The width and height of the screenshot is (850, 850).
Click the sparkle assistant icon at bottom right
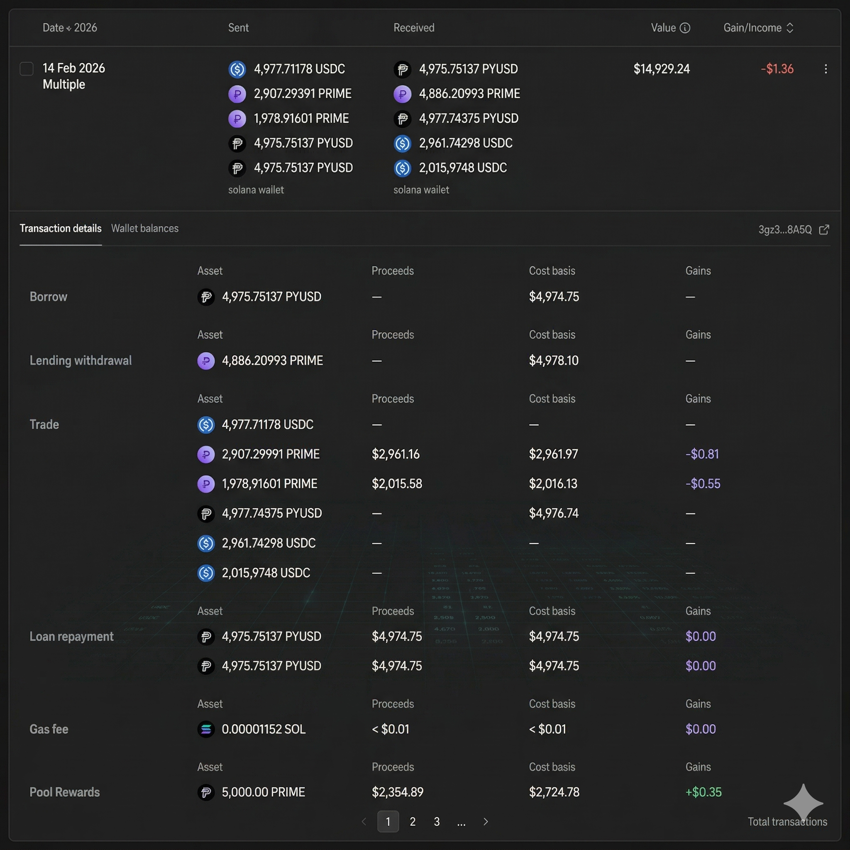803,803
